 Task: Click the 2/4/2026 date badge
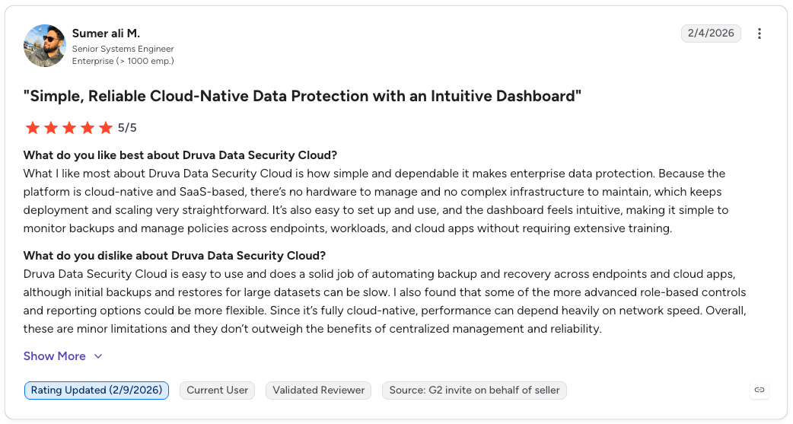pos(711,33)
